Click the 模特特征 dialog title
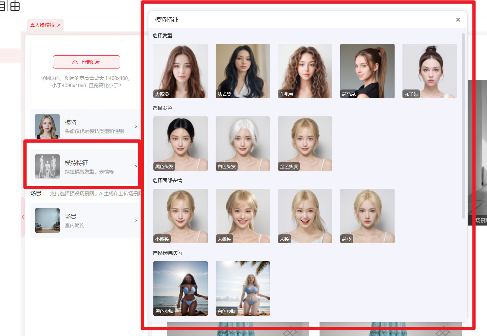 coord(166,20)
